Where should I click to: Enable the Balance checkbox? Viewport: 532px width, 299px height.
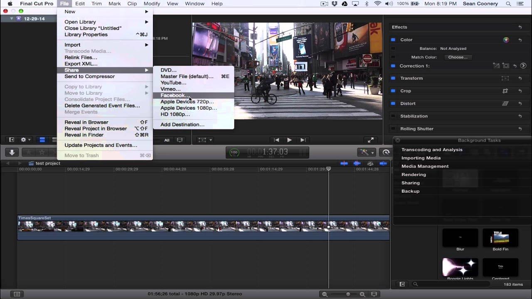tap(393, 49)
